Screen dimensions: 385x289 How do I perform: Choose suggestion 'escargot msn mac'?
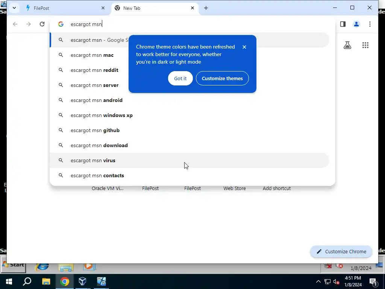[x=189, y=55]
